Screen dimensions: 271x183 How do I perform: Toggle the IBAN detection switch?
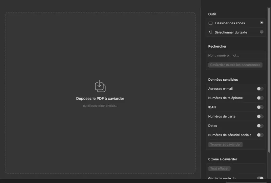pos(260,107)
